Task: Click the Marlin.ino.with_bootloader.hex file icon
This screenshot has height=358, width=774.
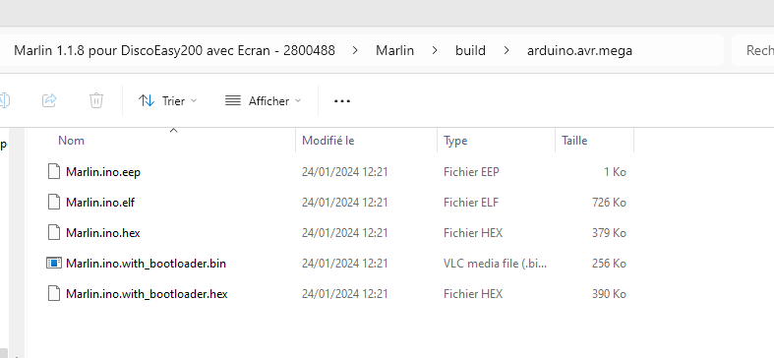Action: click(53, 294)
